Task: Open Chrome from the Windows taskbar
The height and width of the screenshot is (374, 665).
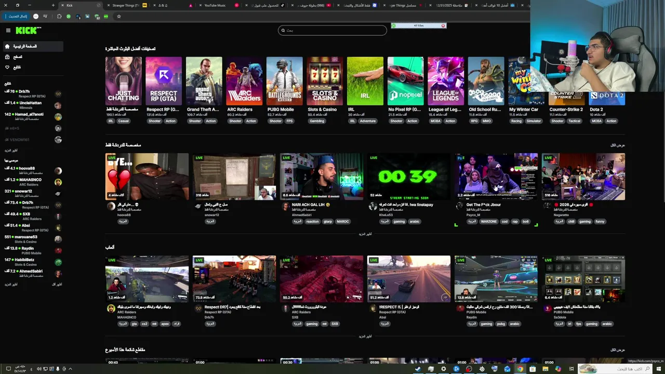Action: click(520, 369)
